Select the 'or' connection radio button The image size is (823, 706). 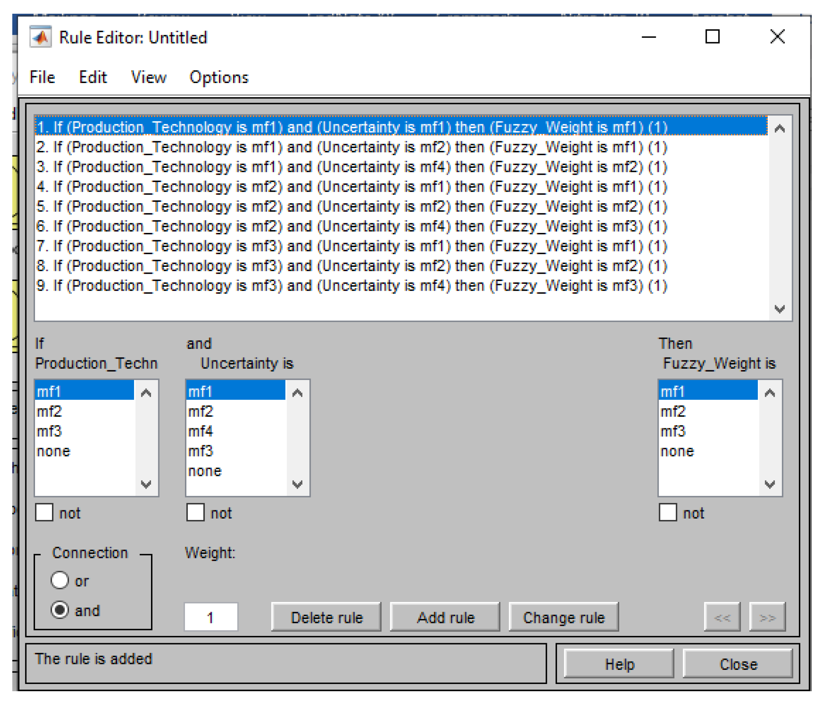click(x=60, y=581)
